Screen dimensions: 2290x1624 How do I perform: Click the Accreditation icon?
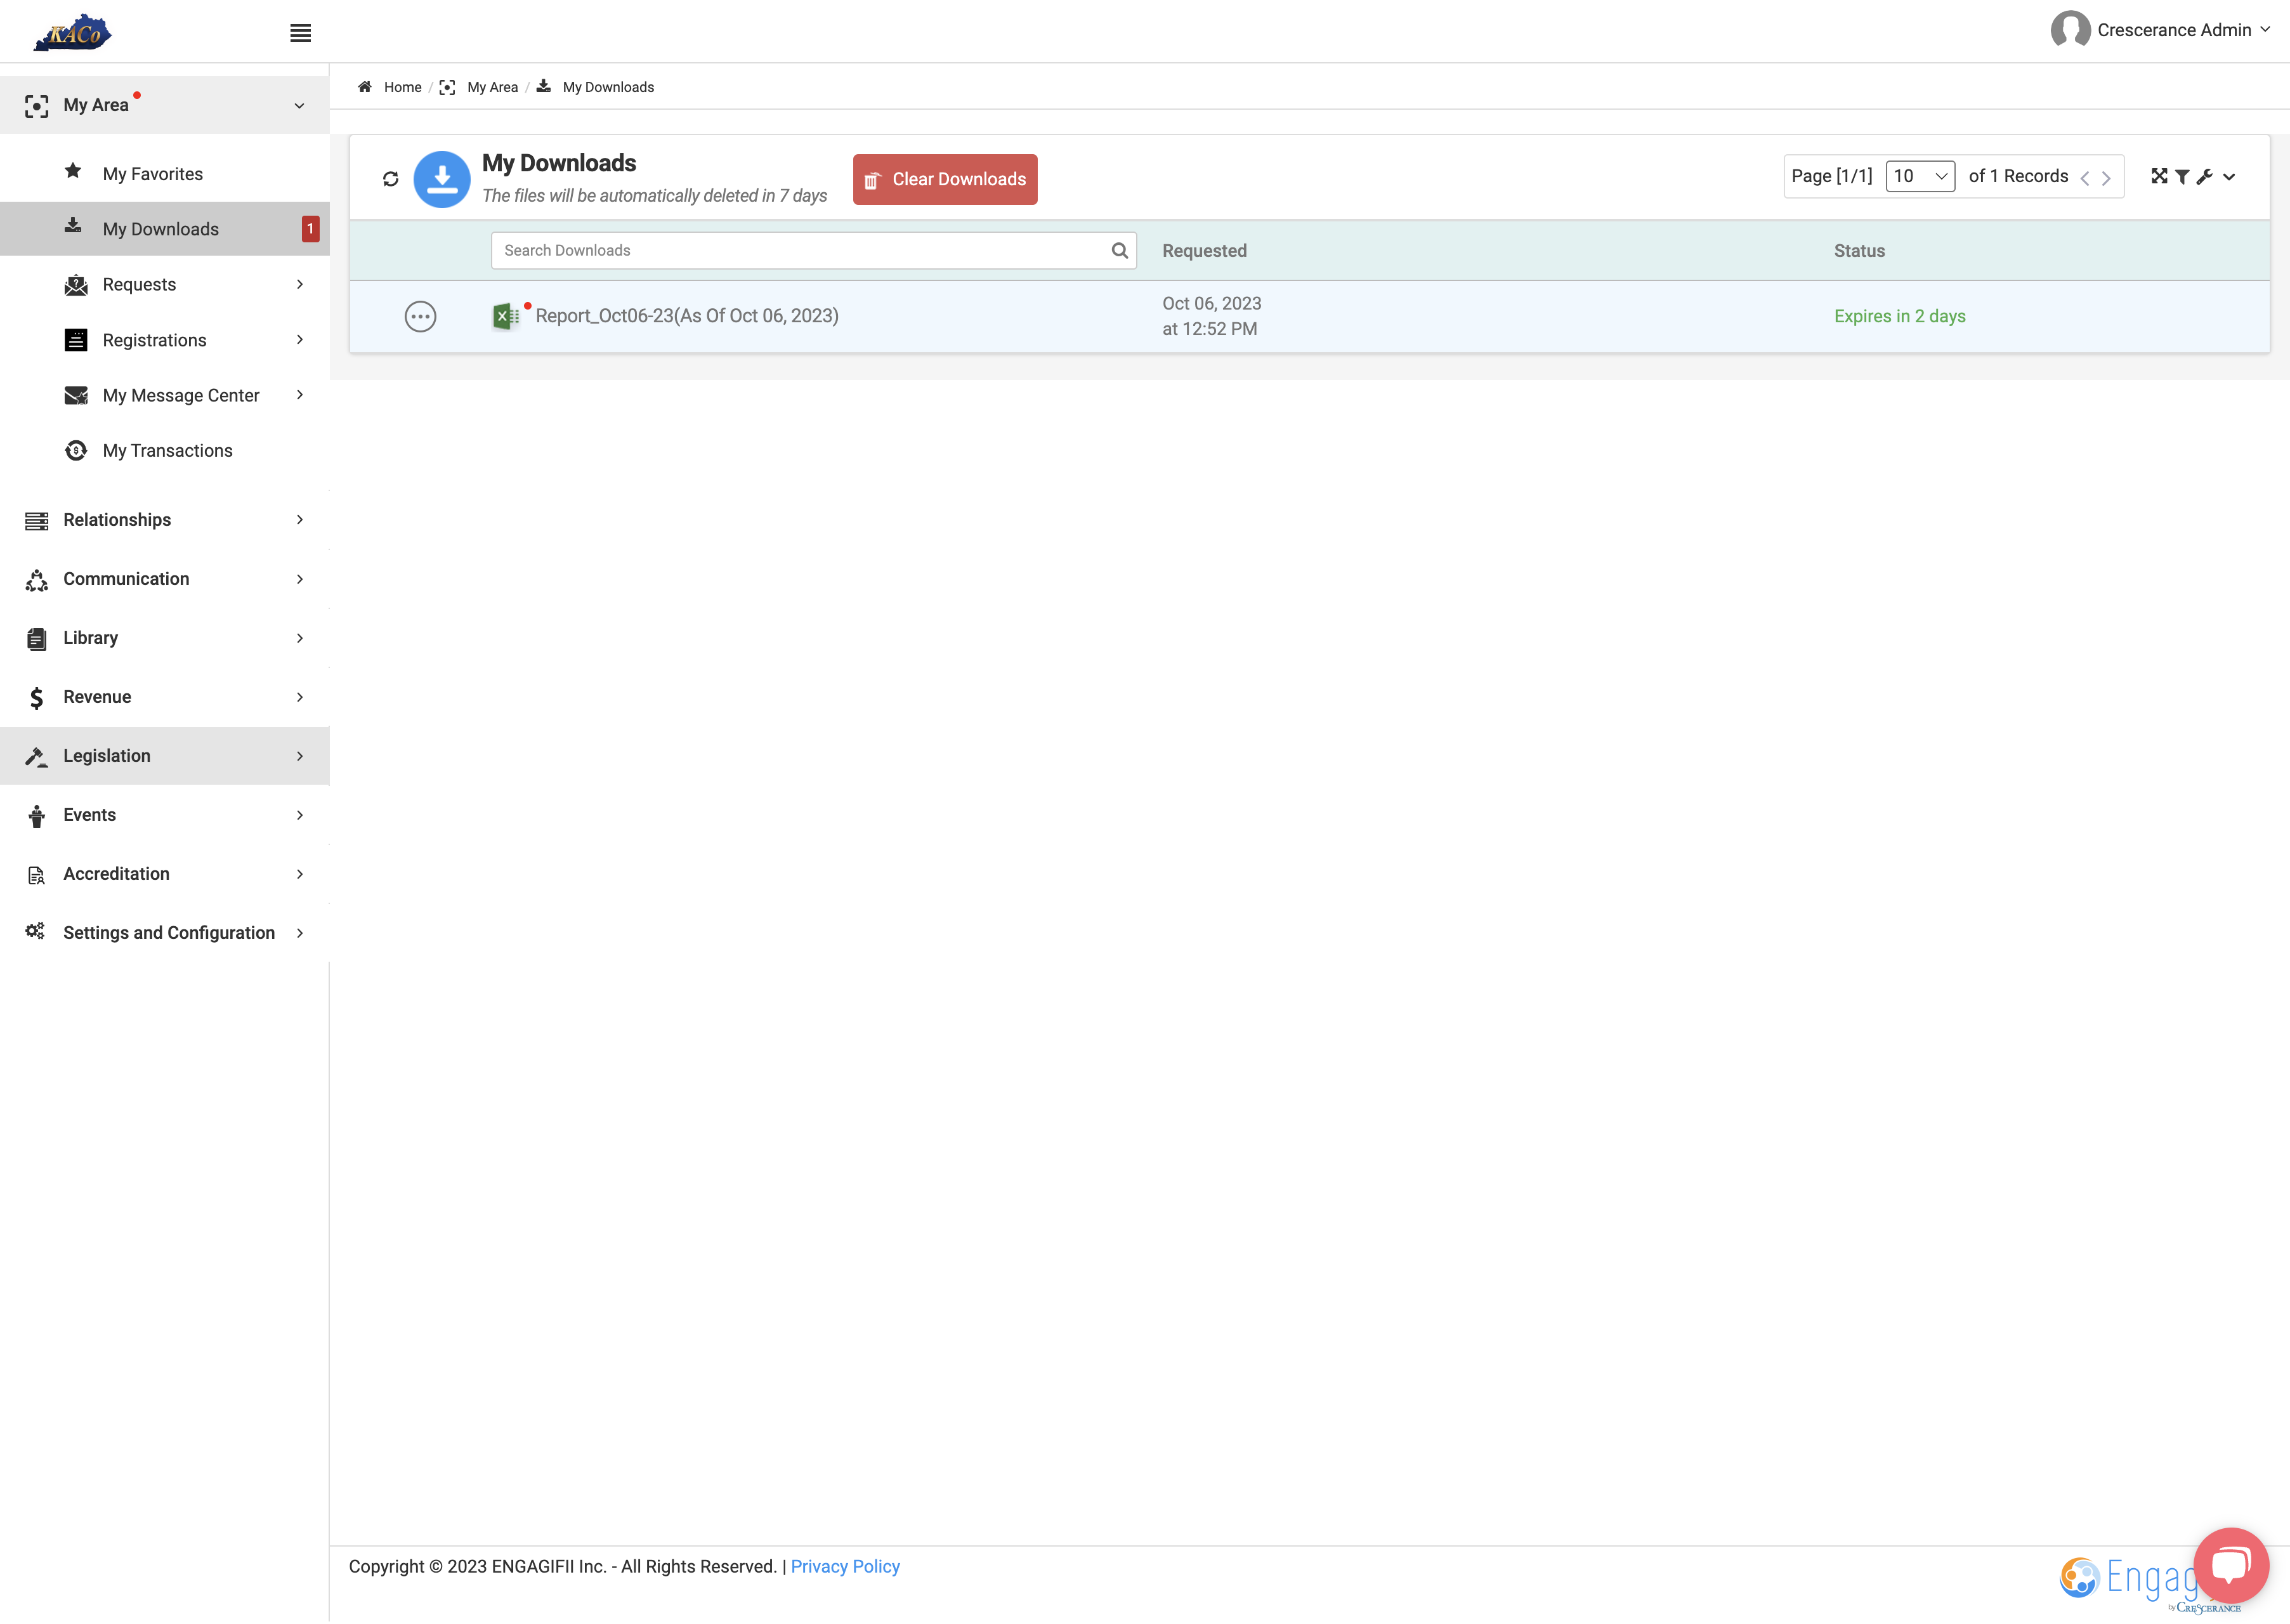36,875
